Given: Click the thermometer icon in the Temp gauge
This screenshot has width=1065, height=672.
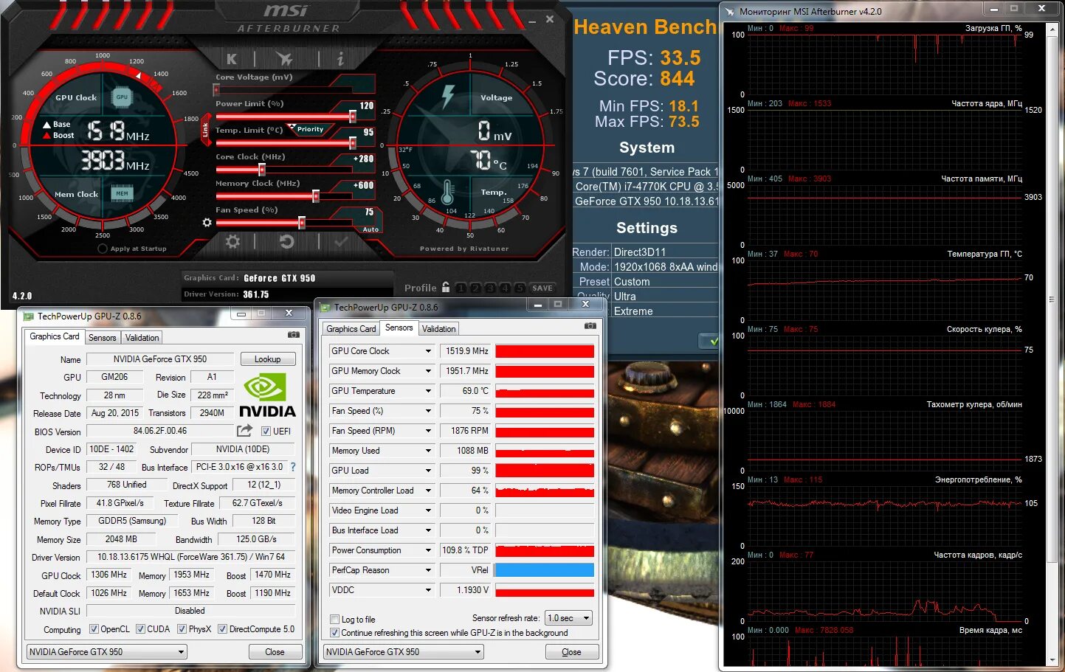Looking at the screenshot, I should click(x=447, y=193).
